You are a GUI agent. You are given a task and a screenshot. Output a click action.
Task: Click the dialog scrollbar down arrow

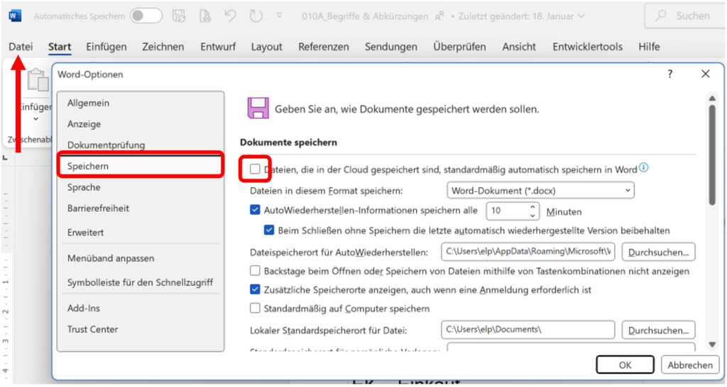(x=712, y=344)
